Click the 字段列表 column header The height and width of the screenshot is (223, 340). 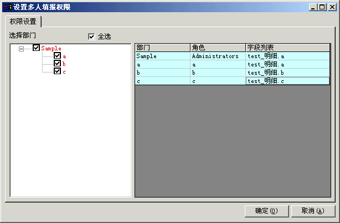coord(288,48)
